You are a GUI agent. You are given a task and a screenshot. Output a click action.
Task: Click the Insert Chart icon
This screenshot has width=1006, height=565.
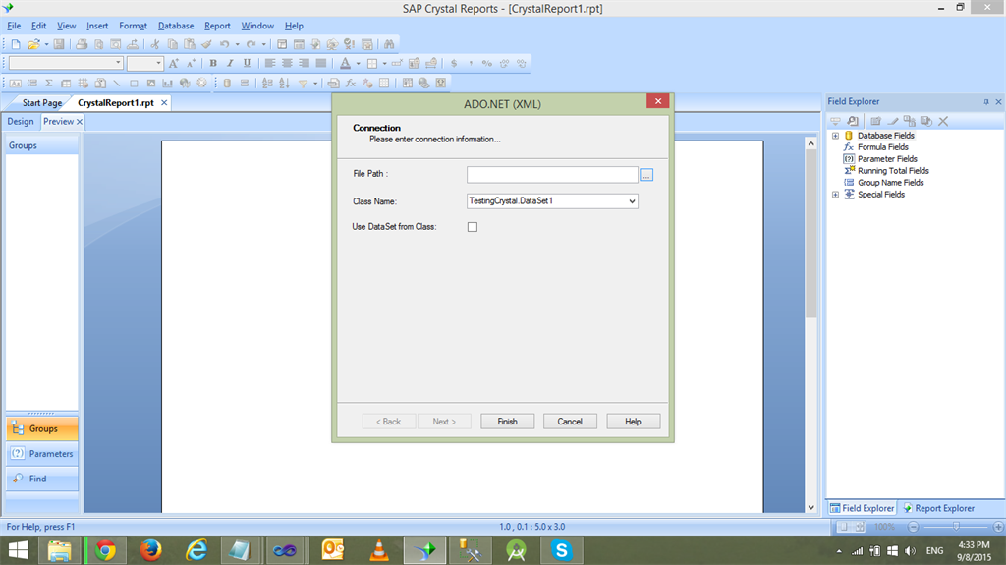[x=167, y=83]
